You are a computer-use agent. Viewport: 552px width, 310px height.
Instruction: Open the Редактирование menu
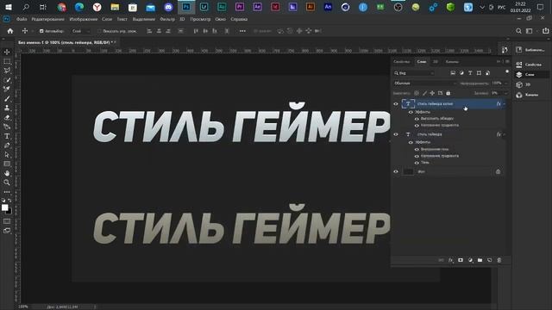(x=48, y=19)
